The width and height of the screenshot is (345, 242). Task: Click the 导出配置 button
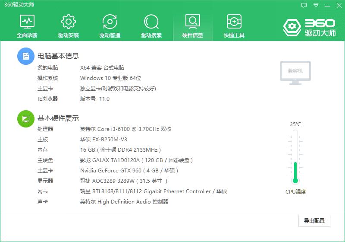click(x=314, y=221)
